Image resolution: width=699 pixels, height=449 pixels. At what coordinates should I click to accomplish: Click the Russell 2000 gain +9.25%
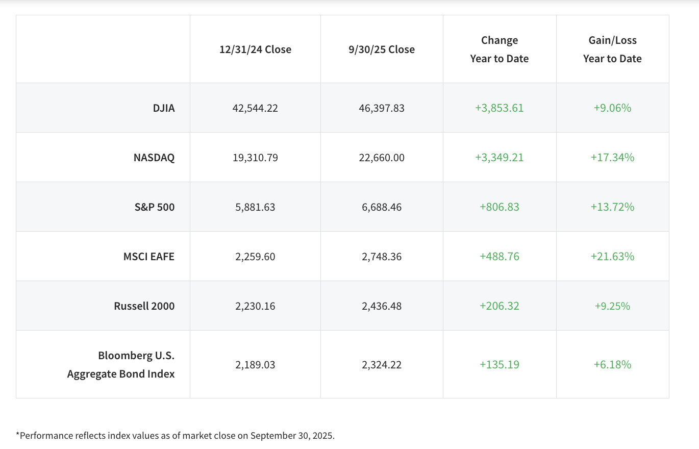[x=612, y=306]
